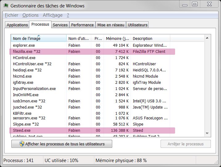Switch to the Services tab
The image size is (221, 167).
(60, 25)
